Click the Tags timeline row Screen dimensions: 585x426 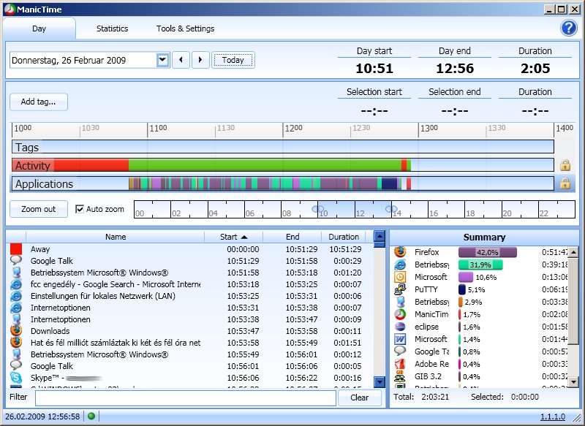(283, 147)
